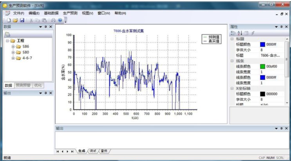This screenshot has height=161, width=291.
Task: Click the categorized view icon in 属性 panel
Action: click(233, 33)
